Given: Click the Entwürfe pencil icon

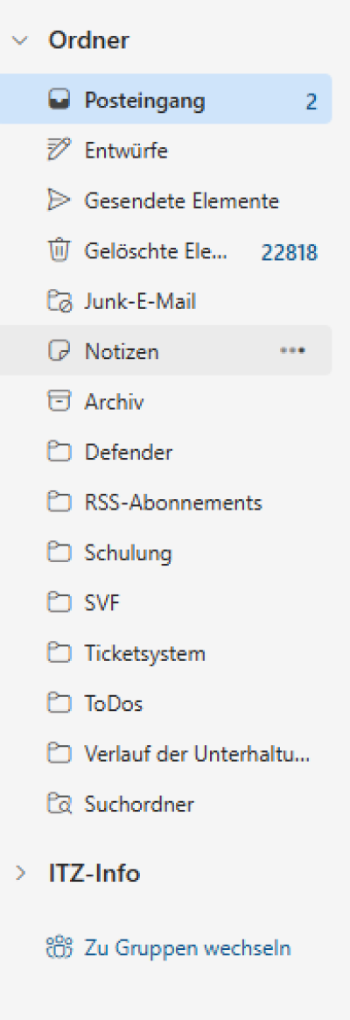Looking at the screenshot, I should point(59,151).
